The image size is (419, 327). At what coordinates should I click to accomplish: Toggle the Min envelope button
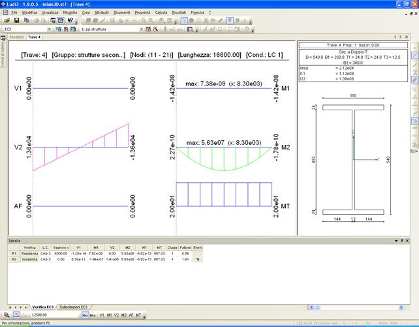pyautogui.click(x=93, y=315)
